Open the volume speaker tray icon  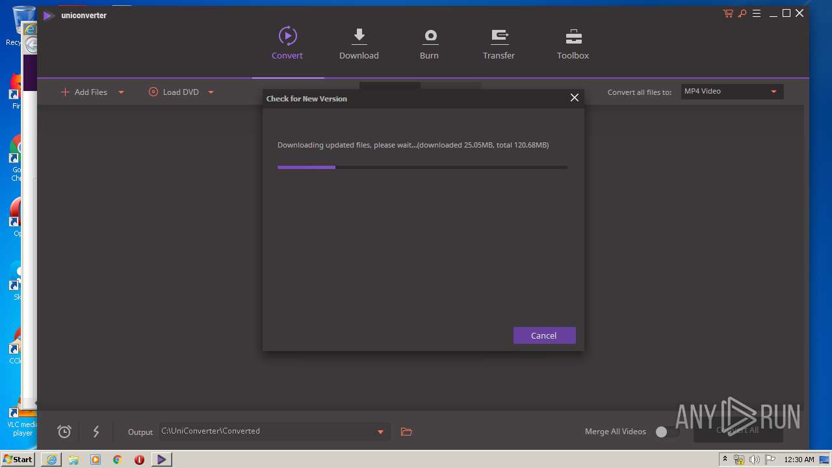point(755,460)
